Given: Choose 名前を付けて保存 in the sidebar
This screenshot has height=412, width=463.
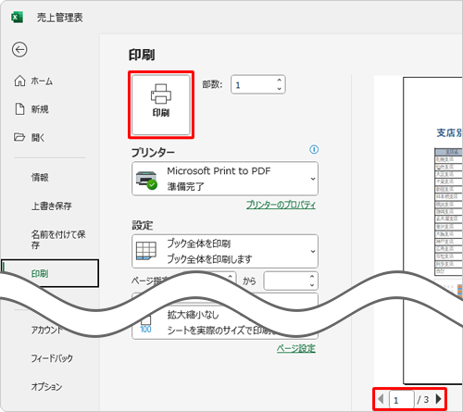Looking at the screenshot, I should click(x=58, y=240).
